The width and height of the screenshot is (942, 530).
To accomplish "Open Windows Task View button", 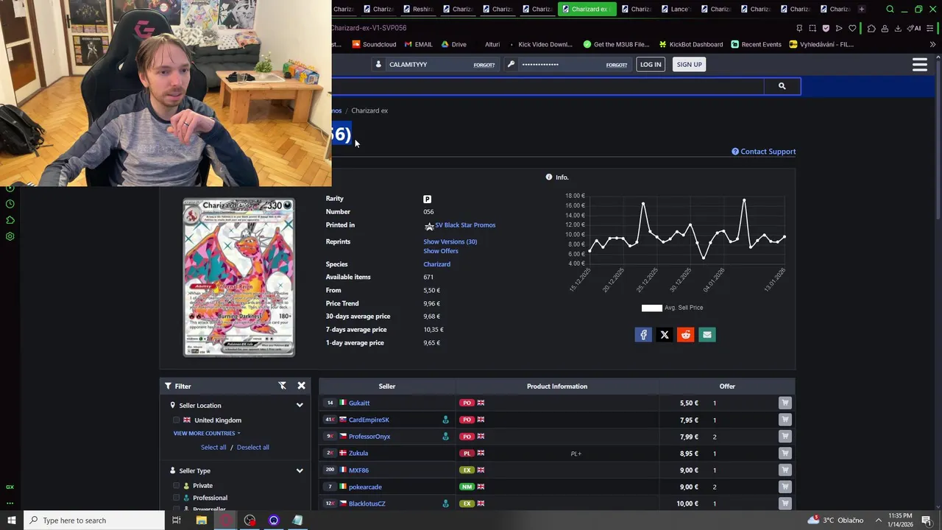I will point(177,520).
